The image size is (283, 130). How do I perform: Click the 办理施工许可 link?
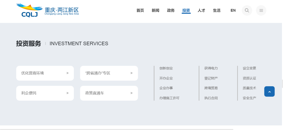(x=169, y=98)
